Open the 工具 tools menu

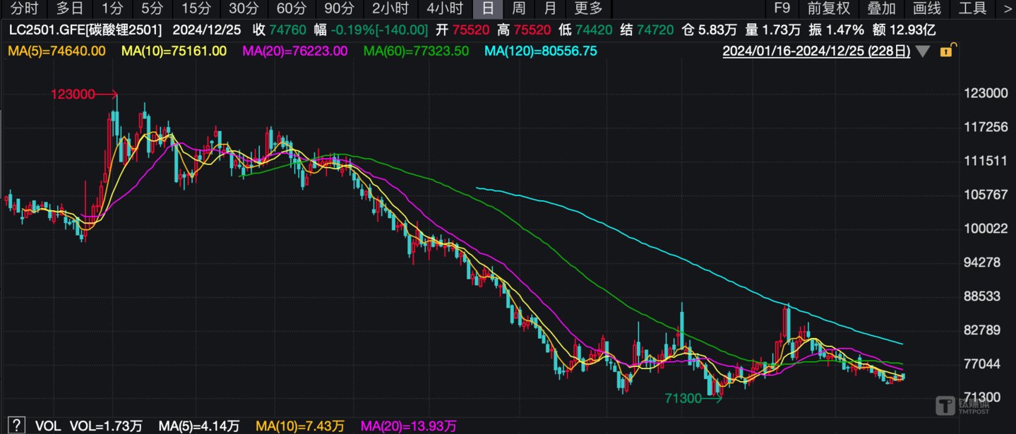[973, 8]
